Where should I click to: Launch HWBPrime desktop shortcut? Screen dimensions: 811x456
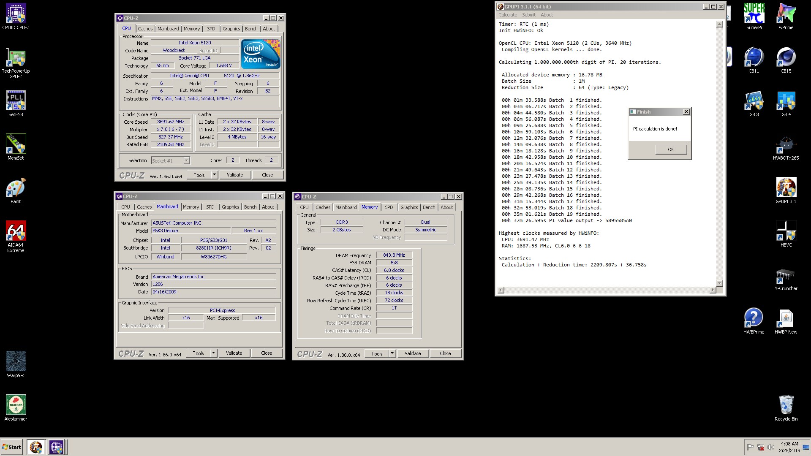pos(754,321)
